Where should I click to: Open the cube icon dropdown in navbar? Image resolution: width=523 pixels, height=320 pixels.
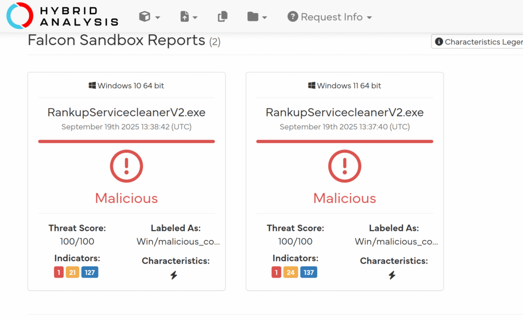149,17
